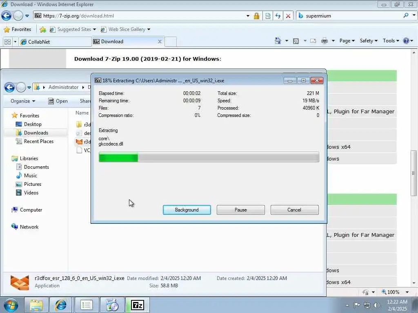The width and height of the screenshot is (418, 313).
Task: Open the zoom level 100% dropdown
Action: pos(407,292)
